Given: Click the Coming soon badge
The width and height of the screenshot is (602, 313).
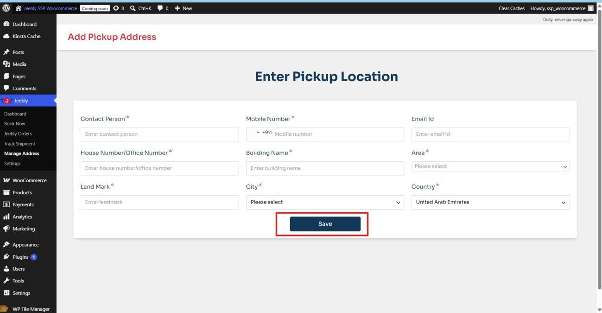Looking at the screenshot, I should point(95,8).
